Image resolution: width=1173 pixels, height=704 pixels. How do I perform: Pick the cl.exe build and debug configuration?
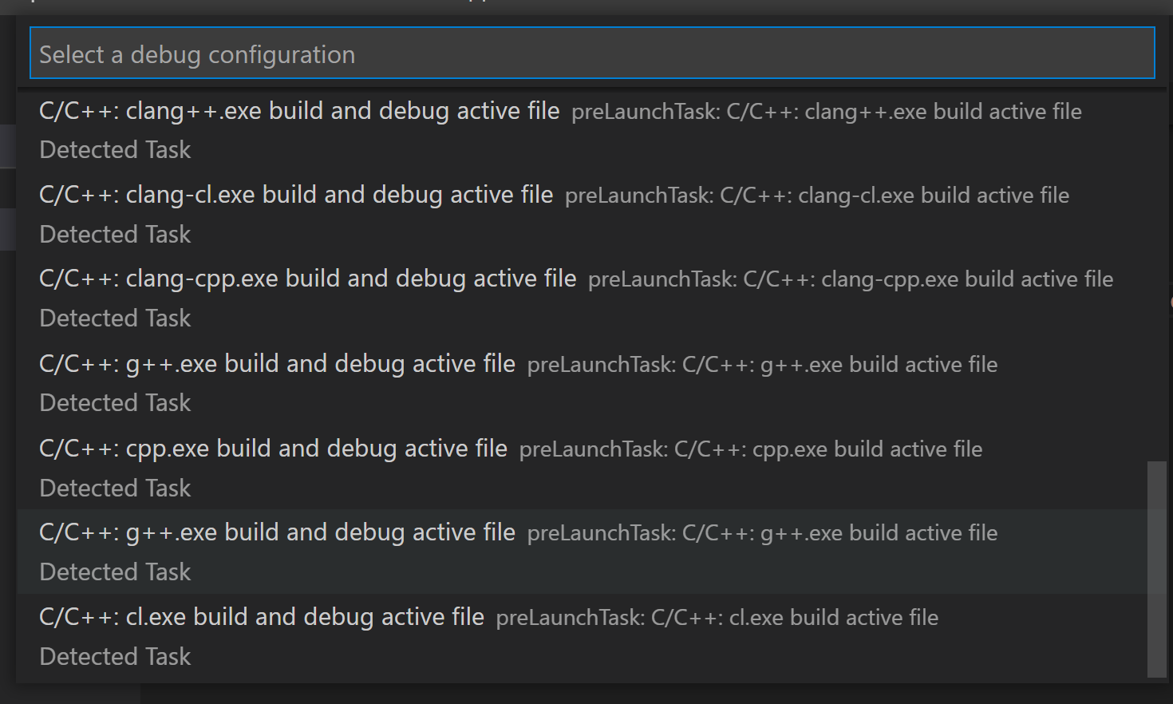coord(261,616)
